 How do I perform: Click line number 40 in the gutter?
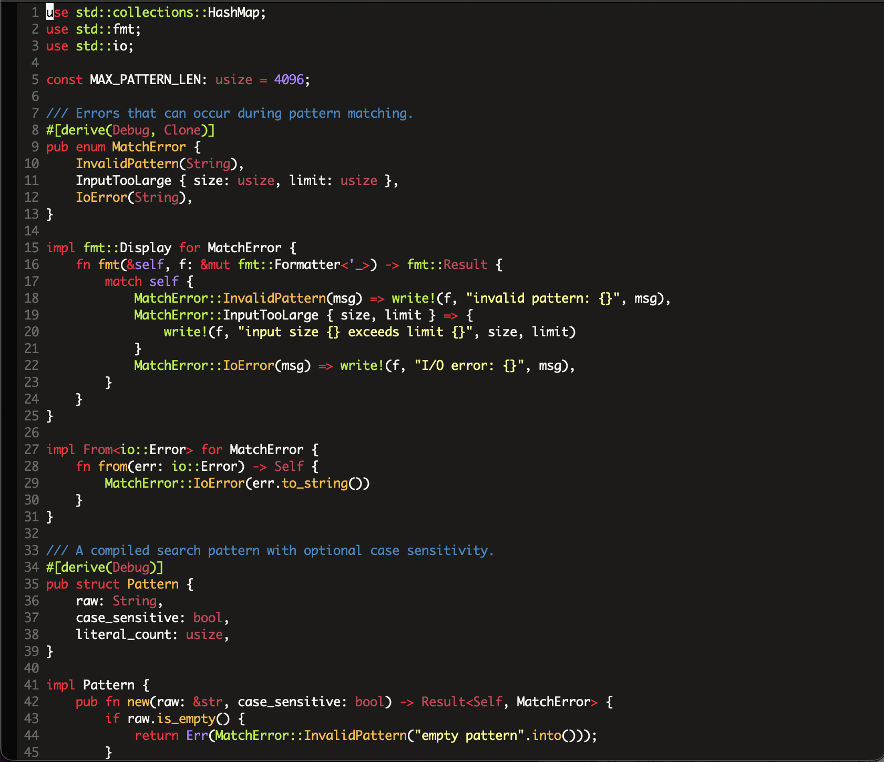pyautogui.click(x=32, y=668)
